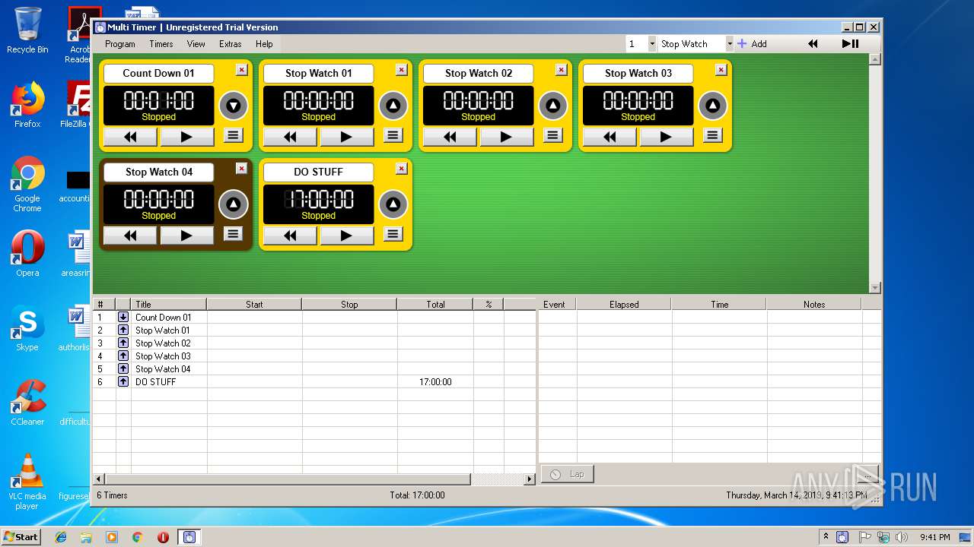Start the Stop Watch 01 timer

346,137
